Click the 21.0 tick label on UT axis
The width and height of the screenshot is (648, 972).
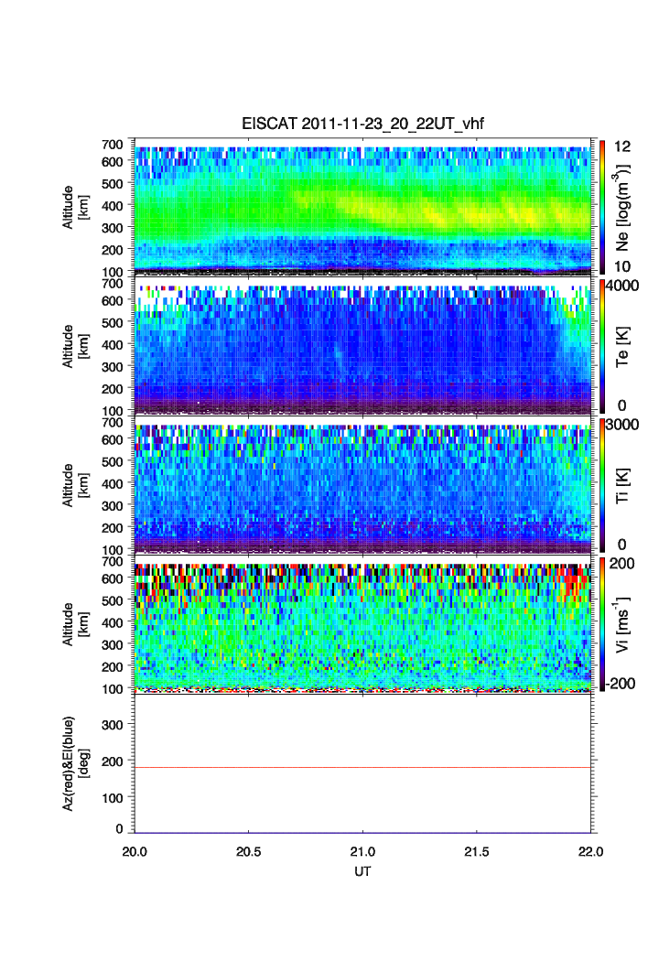[x=362, y=852]
